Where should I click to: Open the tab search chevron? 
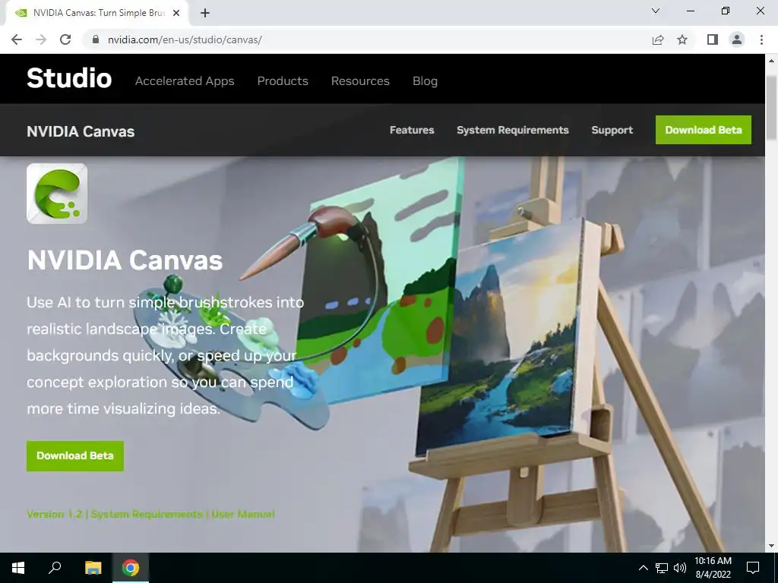[656, 11]
